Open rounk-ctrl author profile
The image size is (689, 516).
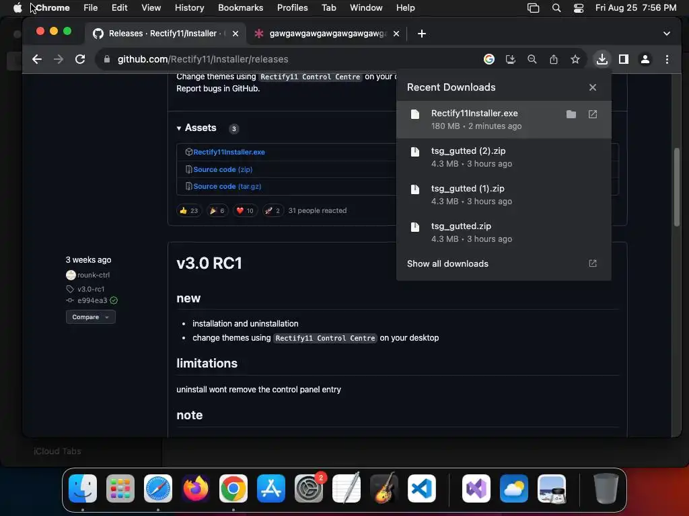tap(94, 275)
